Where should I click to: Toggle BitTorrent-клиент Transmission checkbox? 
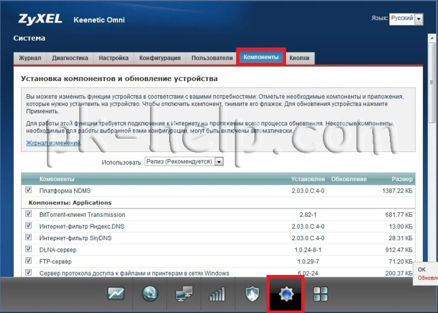pos(28,214)
